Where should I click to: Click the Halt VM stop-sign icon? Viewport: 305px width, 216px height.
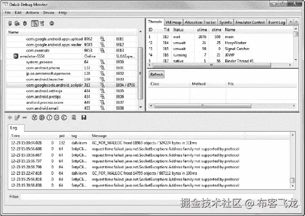click(x=52, y=23)
